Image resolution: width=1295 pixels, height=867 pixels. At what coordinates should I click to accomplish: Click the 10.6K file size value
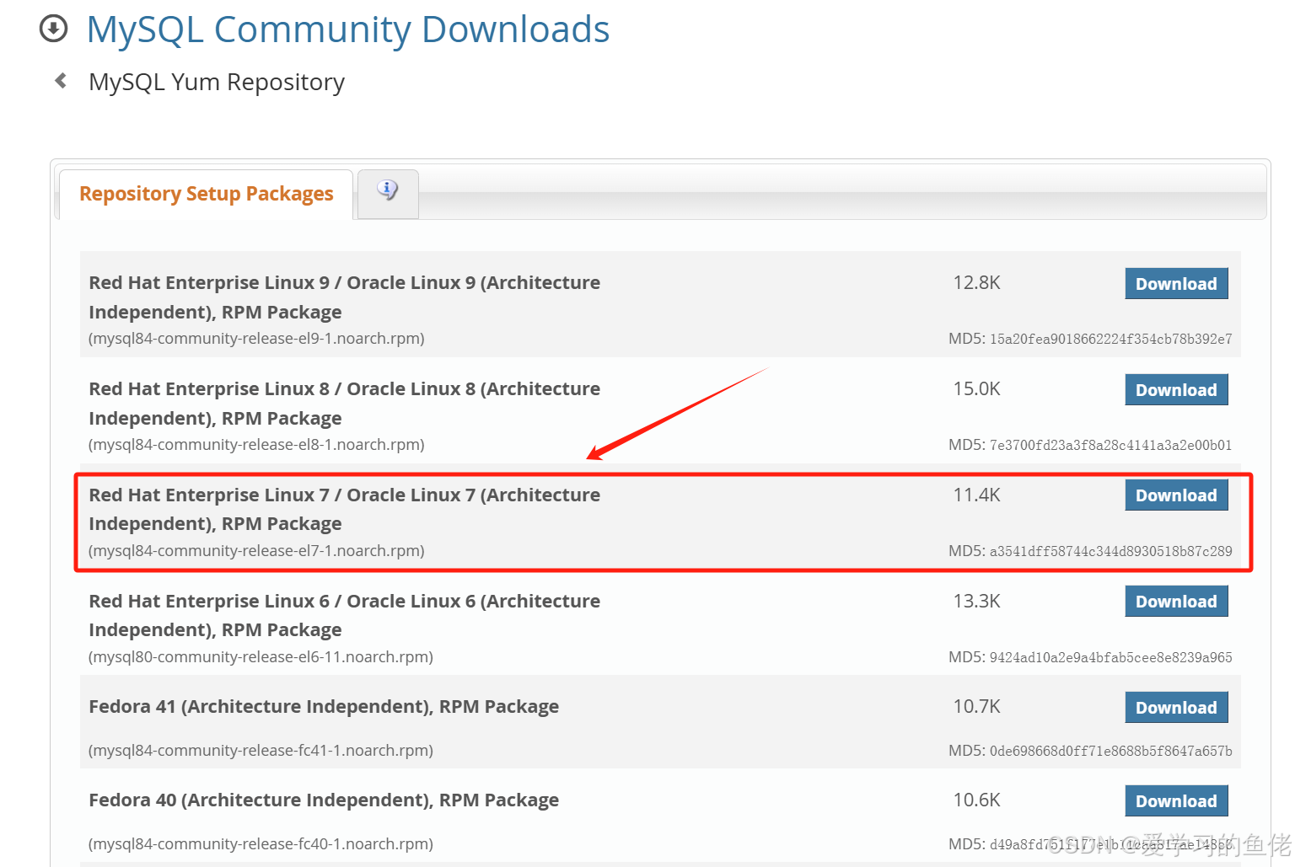(x=976, y=800)
